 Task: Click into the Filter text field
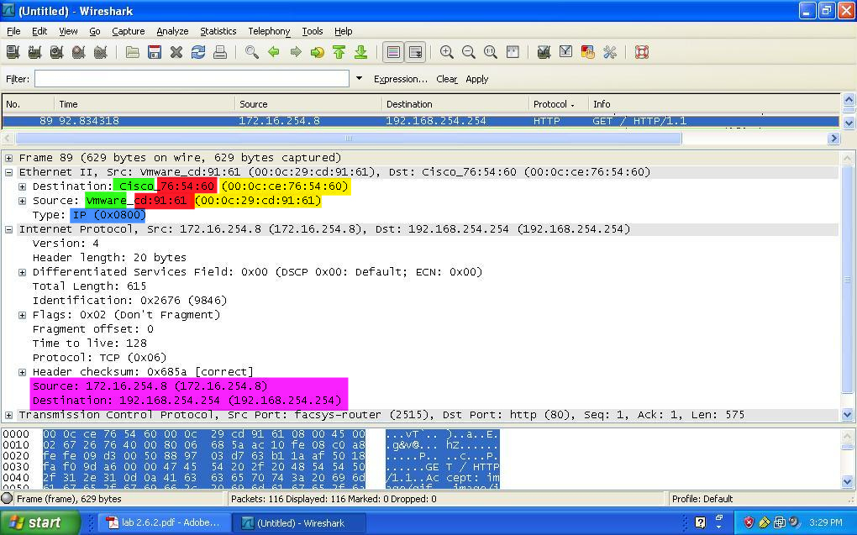coord(192,79)
